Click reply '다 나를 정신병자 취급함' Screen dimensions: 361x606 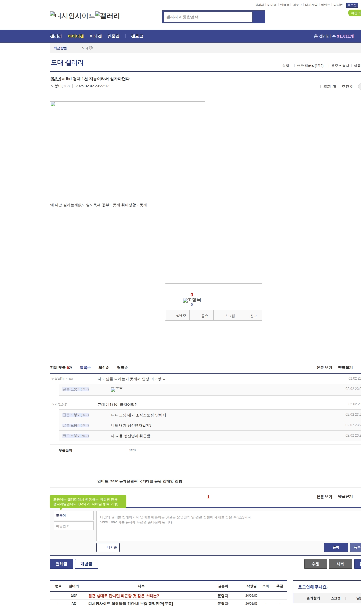point(131,436)
